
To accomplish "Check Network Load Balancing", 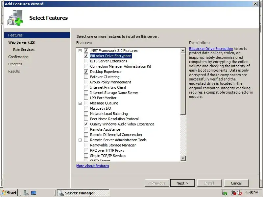I will tap(86, 113).
